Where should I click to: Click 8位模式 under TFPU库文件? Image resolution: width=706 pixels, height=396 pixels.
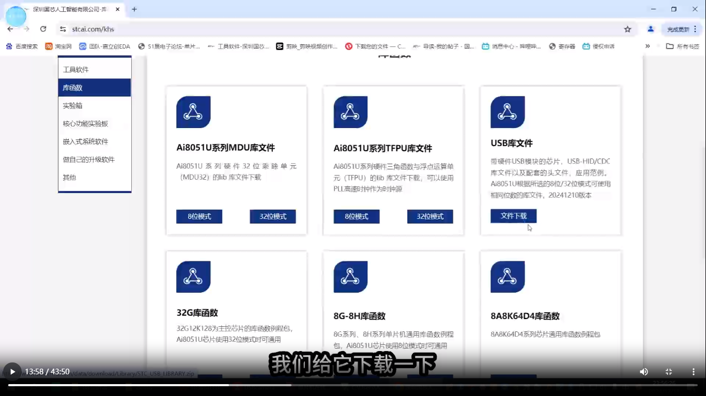point(357,216)
